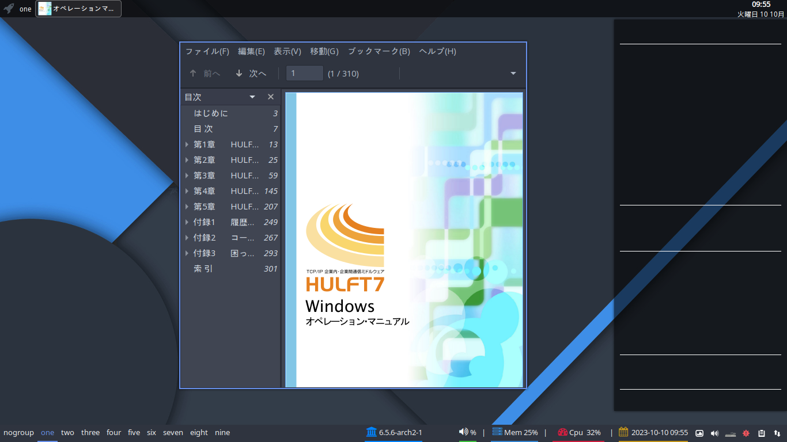Screen dimensions: 787x442
Task: Click the tray speaker volume icon
Action: point(715,433)
